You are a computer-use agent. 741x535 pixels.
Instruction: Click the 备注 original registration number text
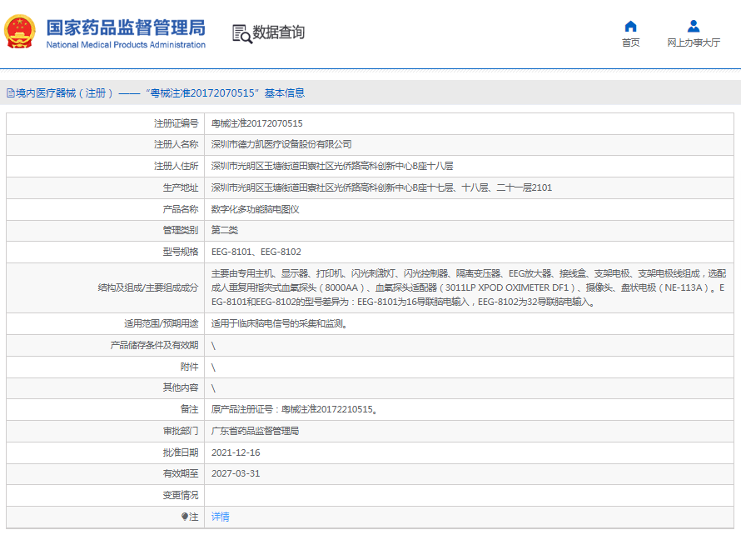point(295,409)
